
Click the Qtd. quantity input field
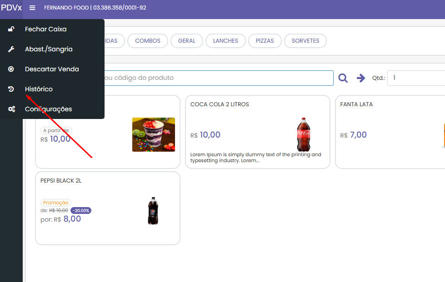(416, 78)
